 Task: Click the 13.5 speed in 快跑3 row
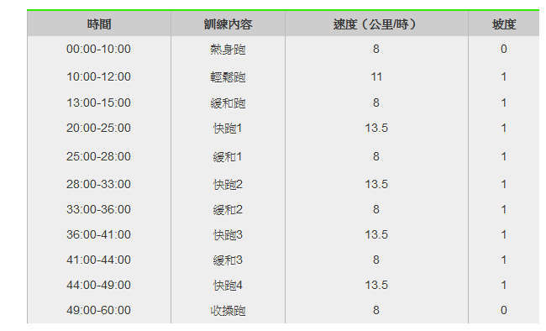(x=376, y=234)
